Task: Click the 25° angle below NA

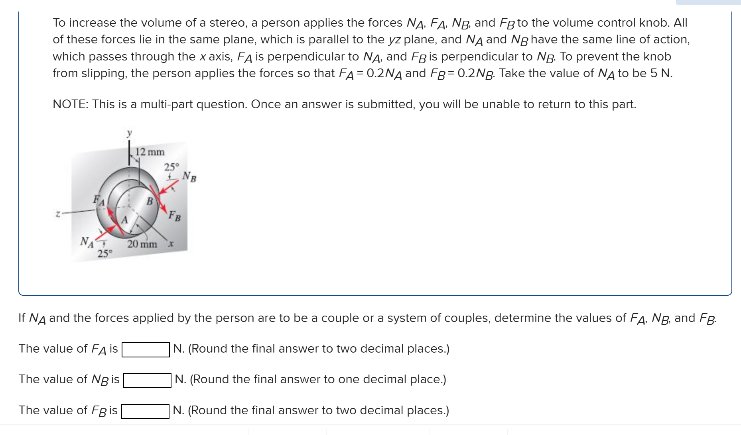Action: point(105,254)
